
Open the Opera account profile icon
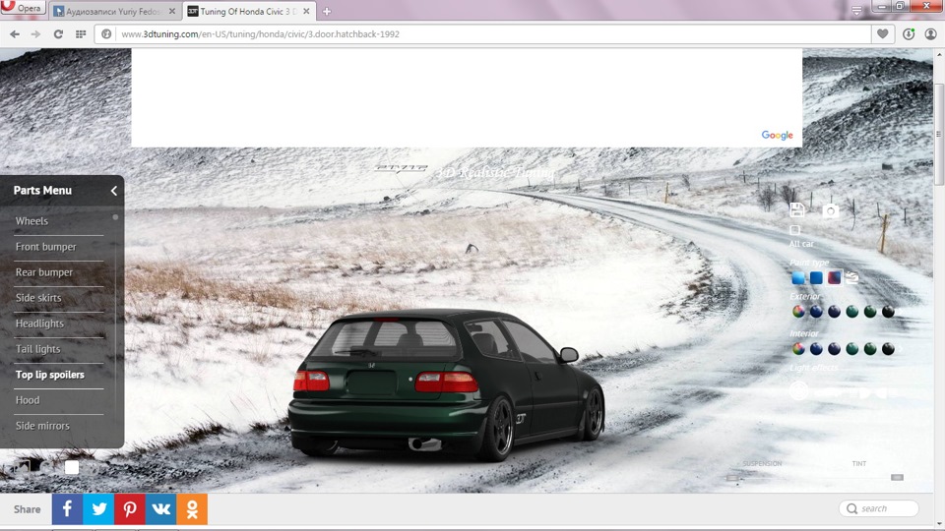930,33
